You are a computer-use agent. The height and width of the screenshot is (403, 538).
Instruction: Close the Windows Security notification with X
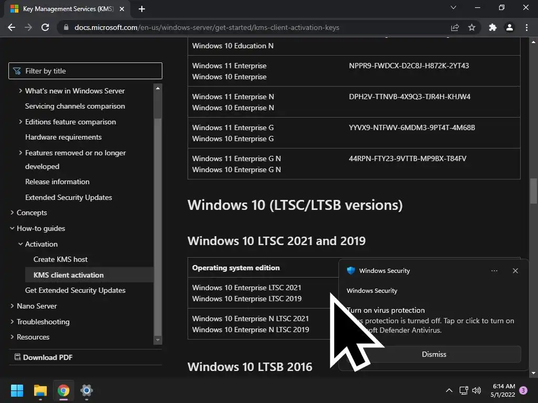pyautogui.click(x=515, y=271)
